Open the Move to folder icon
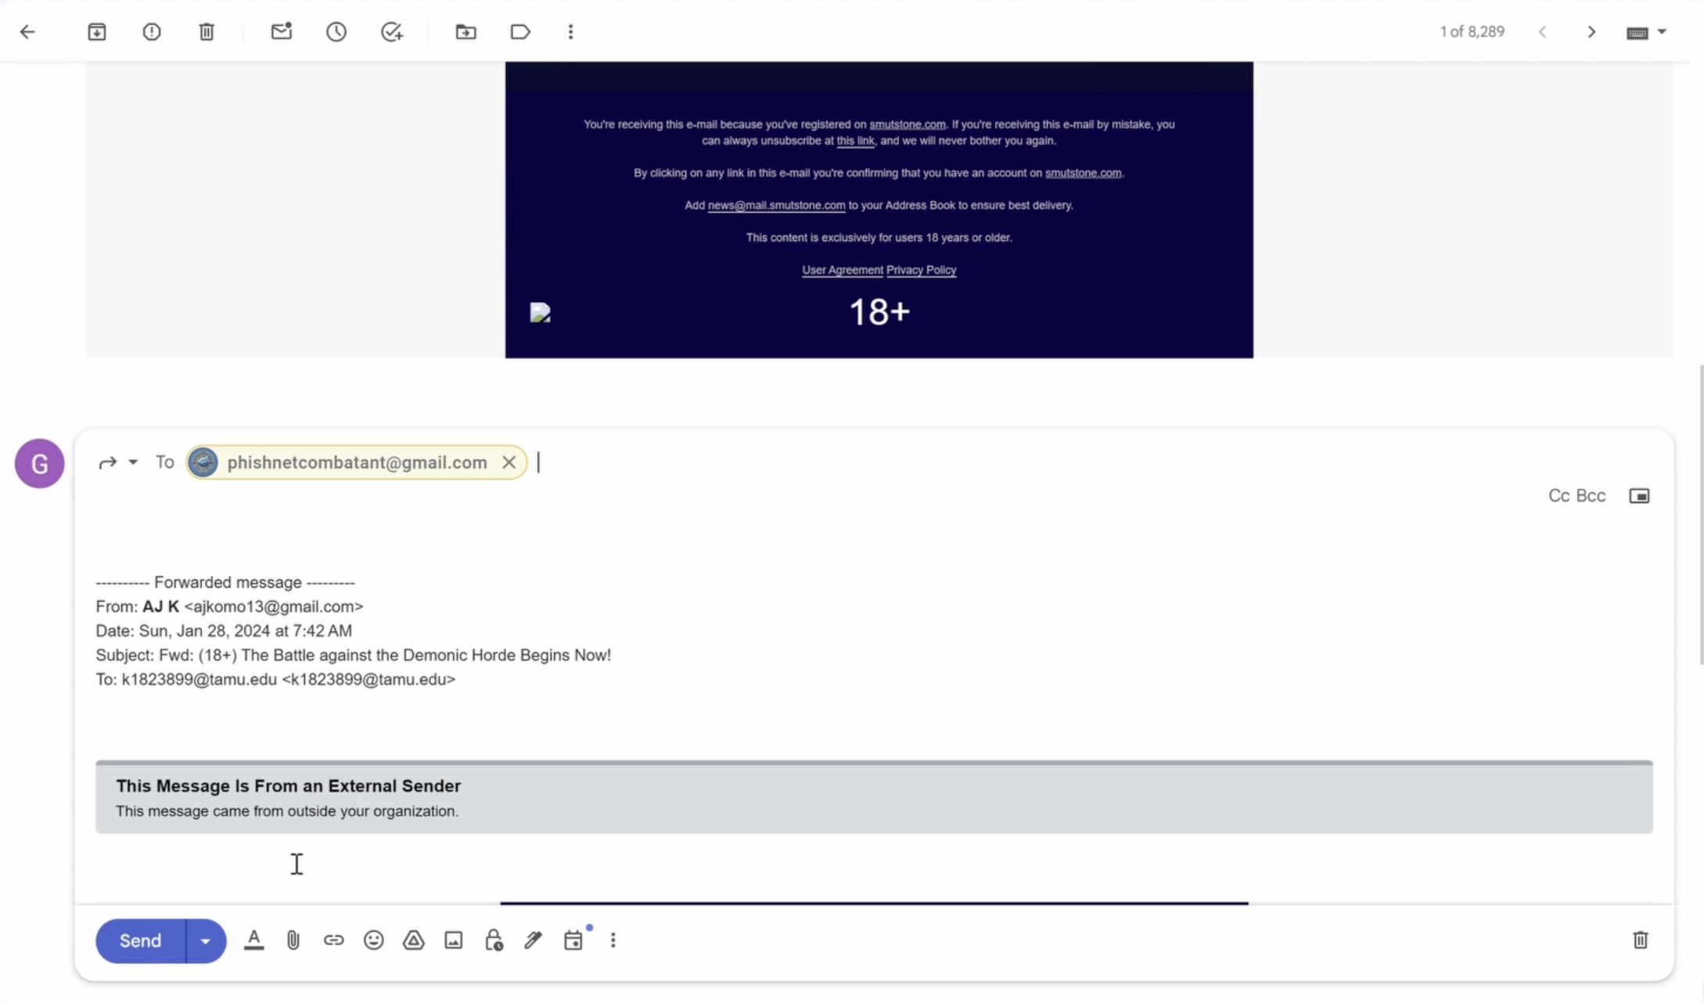1704x1003 pixels. [466, 32]
